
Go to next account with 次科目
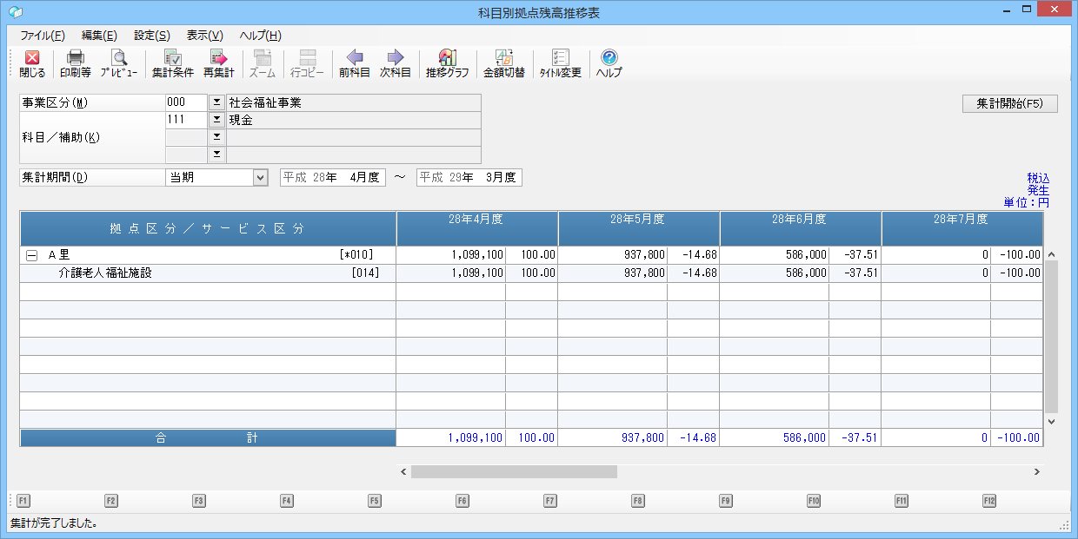point(396,63)
